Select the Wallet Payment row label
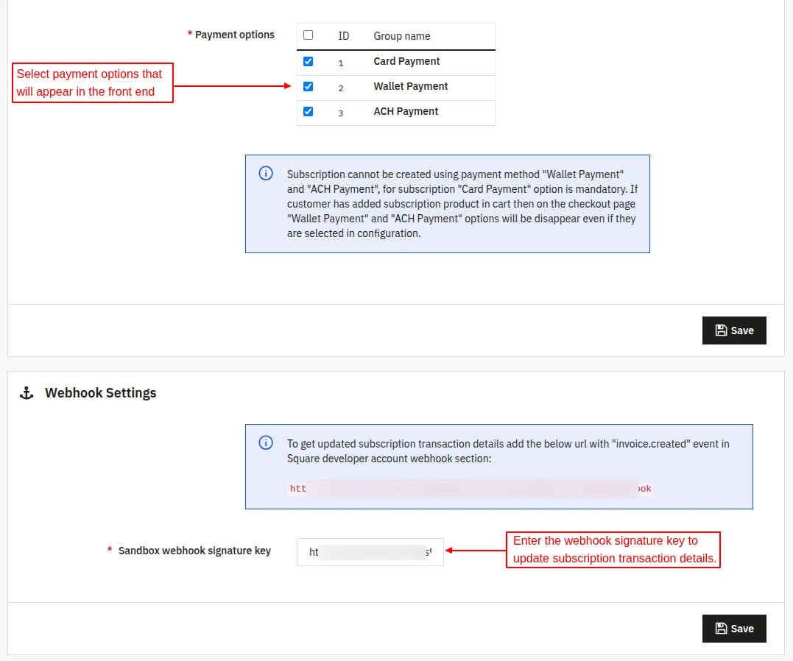793x661 pixels. point(411,86)
